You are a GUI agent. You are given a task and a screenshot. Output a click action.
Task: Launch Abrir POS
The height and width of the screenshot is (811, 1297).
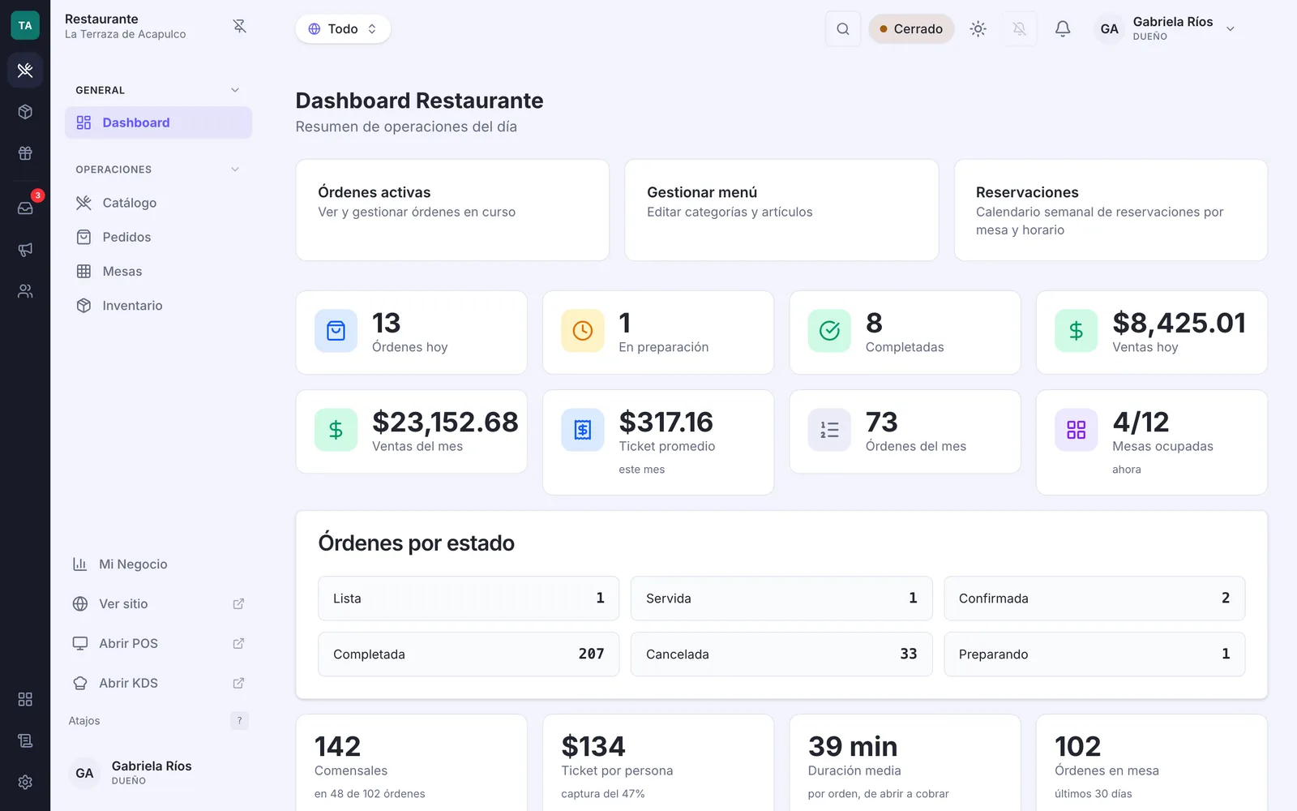(158, 644)
